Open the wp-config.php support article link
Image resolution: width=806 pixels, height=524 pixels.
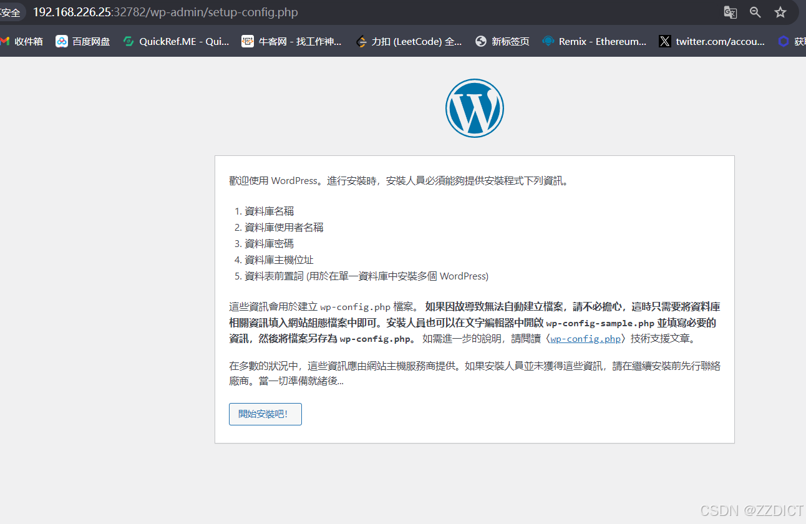coord(585,339)
